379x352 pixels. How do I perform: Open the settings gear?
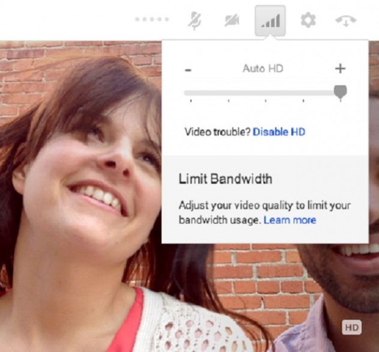coord(308,20)
